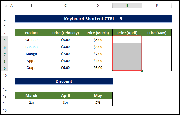
Task: Click the Price (May) header cell
Action: click(157, 33)
